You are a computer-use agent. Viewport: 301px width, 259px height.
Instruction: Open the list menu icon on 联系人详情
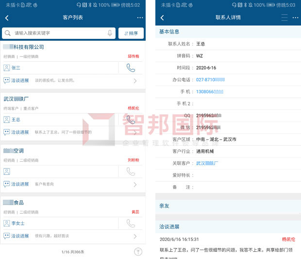284,17
